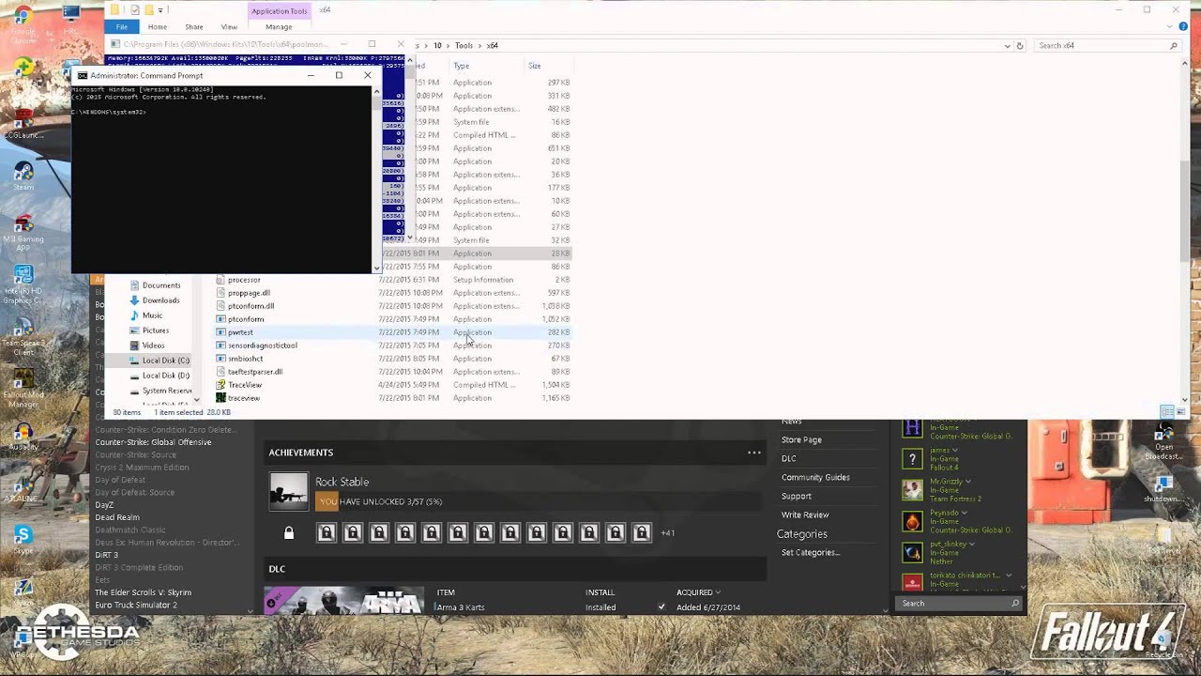Open Support link in Steam
The width and height of the screenshot is (1201, 676).
796,496
